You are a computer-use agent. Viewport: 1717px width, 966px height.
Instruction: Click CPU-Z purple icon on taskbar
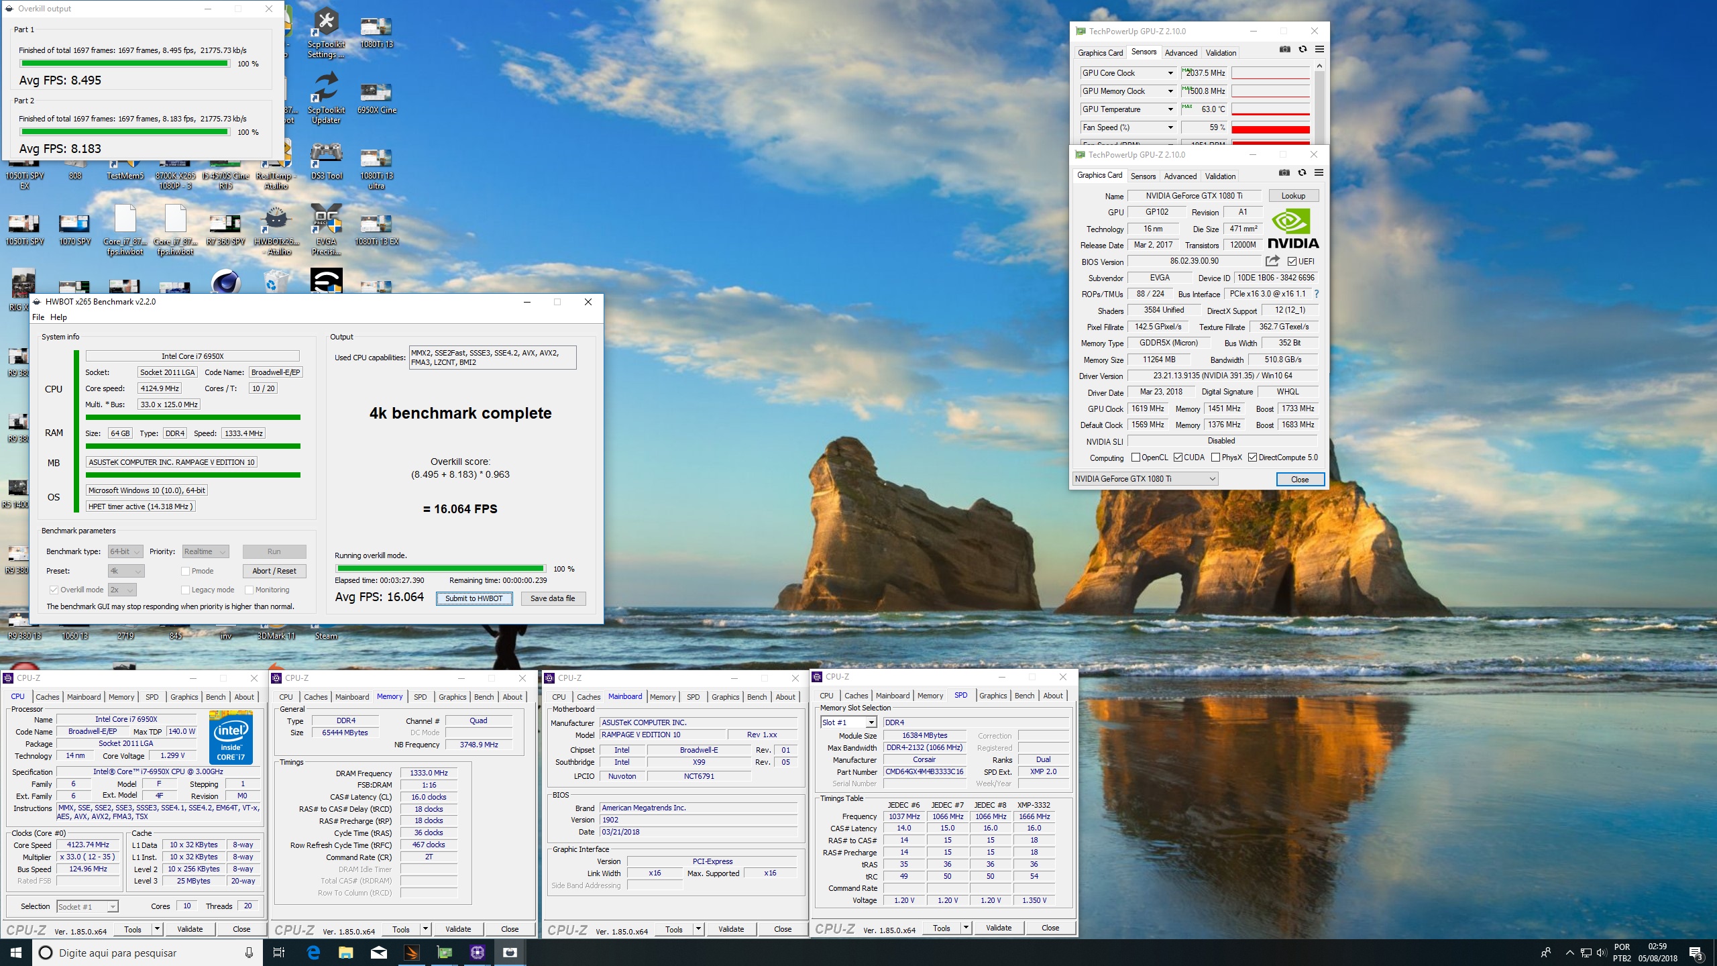(478, 953)
